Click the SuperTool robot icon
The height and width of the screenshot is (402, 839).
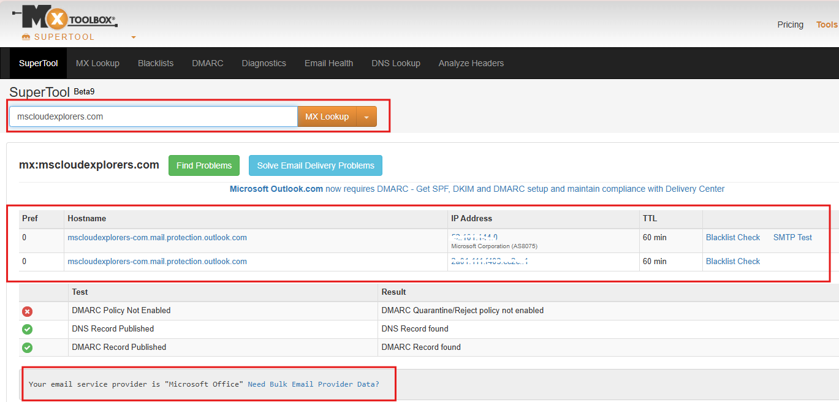[26, 37]
